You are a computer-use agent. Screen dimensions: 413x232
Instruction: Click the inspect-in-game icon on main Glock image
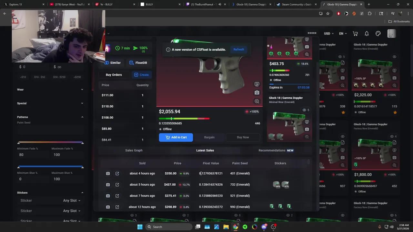tap(257, 84)
